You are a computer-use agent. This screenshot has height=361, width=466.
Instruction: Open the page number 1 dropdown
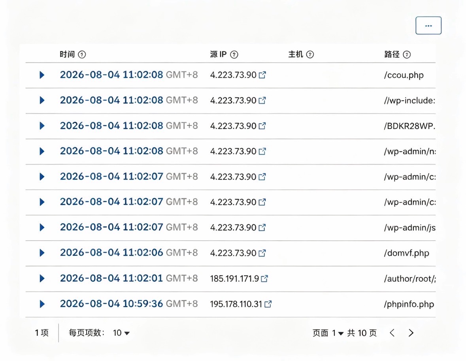coord(338,333)
